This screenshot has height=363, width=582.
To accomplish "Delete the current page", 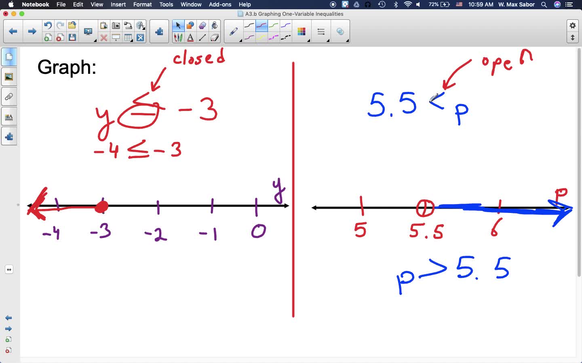I will 60,38.
